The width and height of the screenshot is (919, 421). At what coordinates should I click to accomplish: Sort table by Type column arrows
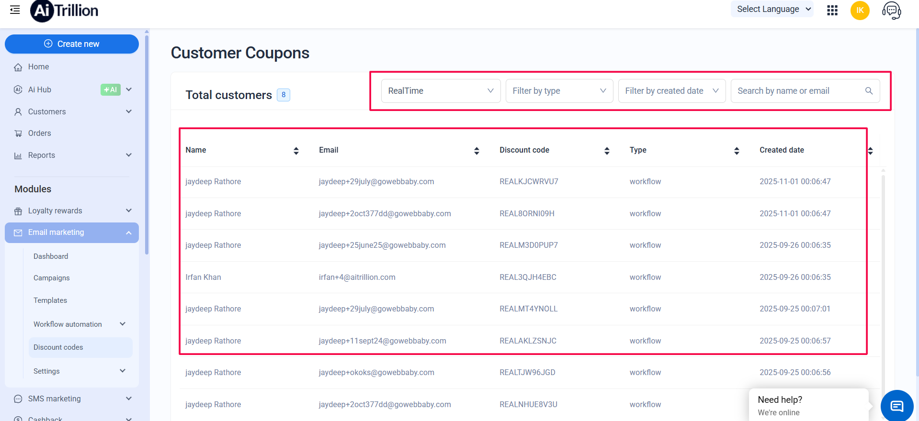click(737, 151)
